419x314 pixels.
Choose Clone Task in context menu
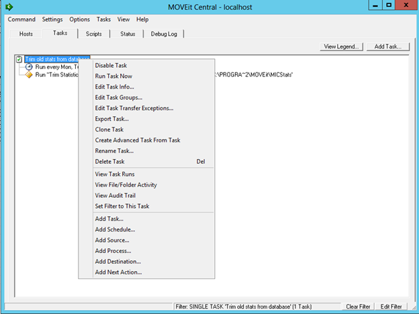(146, 129)
